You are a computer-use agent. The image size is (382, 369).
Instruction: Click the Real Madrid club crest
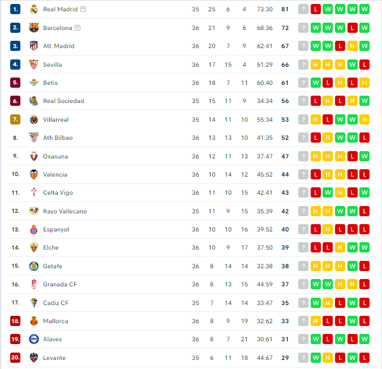[34, 9]
